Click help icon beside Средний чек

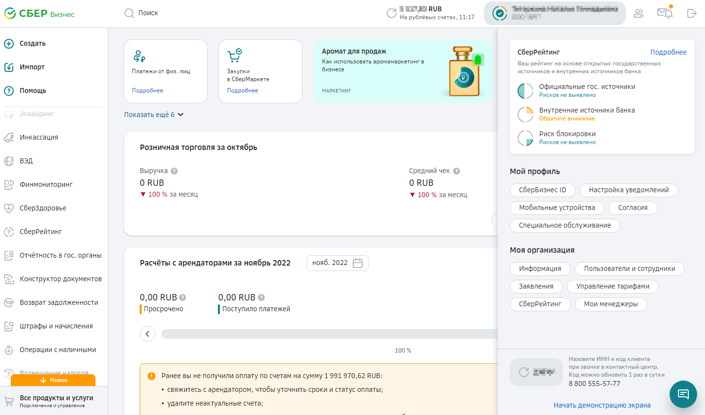click(x=457, y=171)
